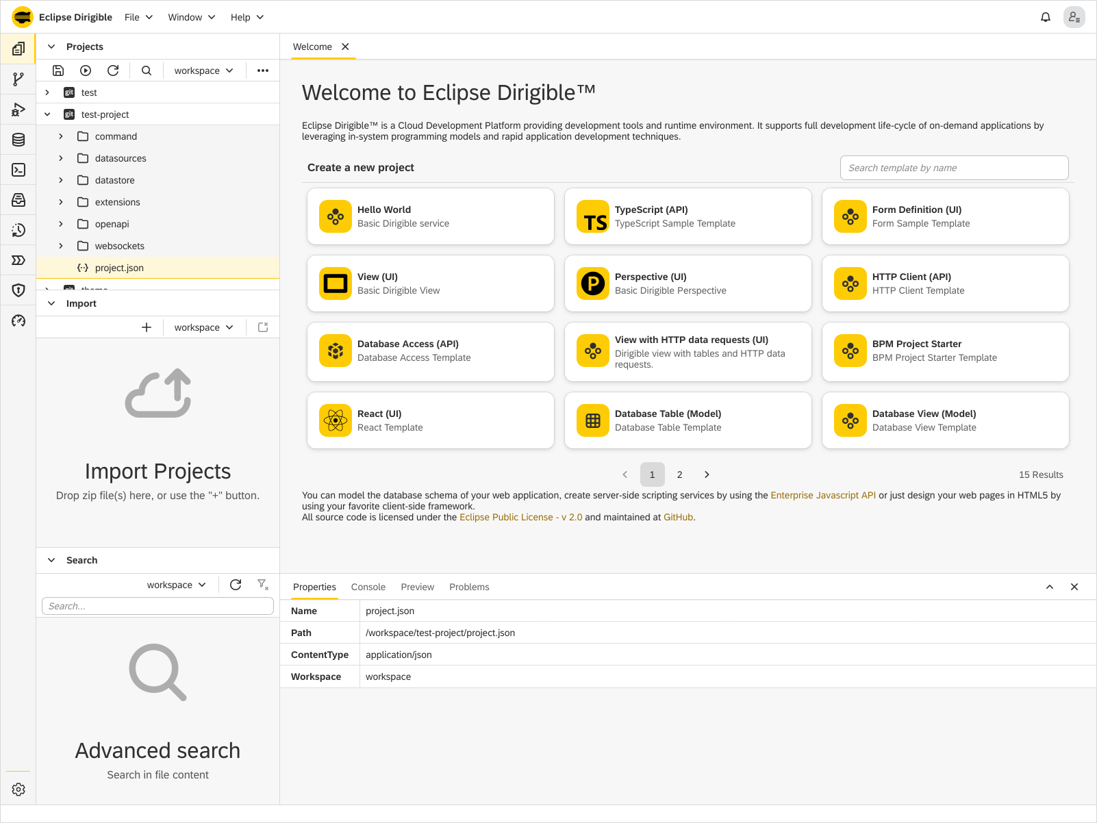1097x823 pixels.
Task: Switch to the Preview tab
Action: [x=418, y=587]
